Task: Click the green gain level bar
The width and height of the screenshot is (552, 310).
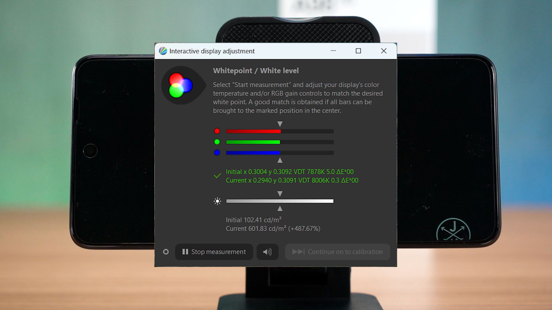Action: pos(280,142)
